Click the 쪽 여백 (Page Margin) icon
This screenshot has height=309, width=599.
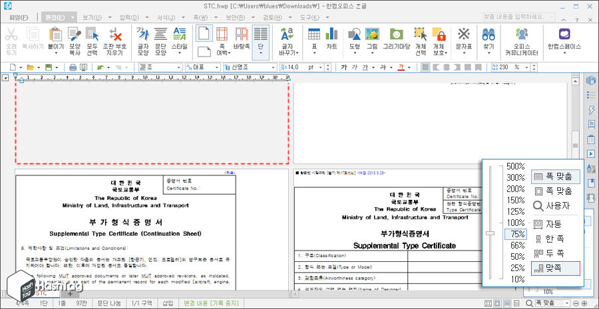pyautogui.click(x=222, y=35)
